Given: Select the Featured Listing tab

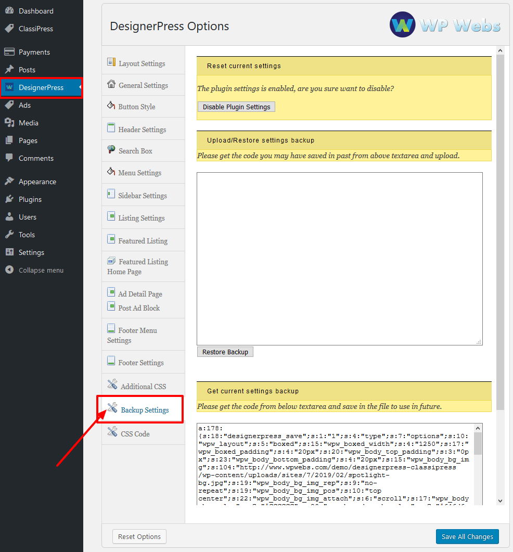Looking at the screenshot, I should [x=143, y=240].
